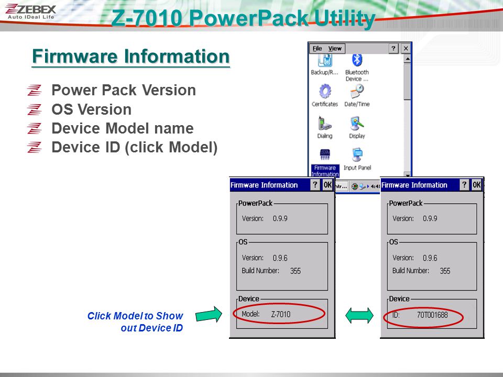The image size is (503, 377).
Task: Click the 'Firmware Information' slide heading
Action: 131,57
